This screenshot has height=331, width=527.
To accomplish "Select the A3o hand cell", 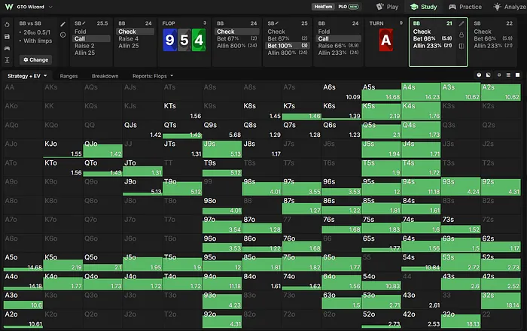I will tap(23, 300).
